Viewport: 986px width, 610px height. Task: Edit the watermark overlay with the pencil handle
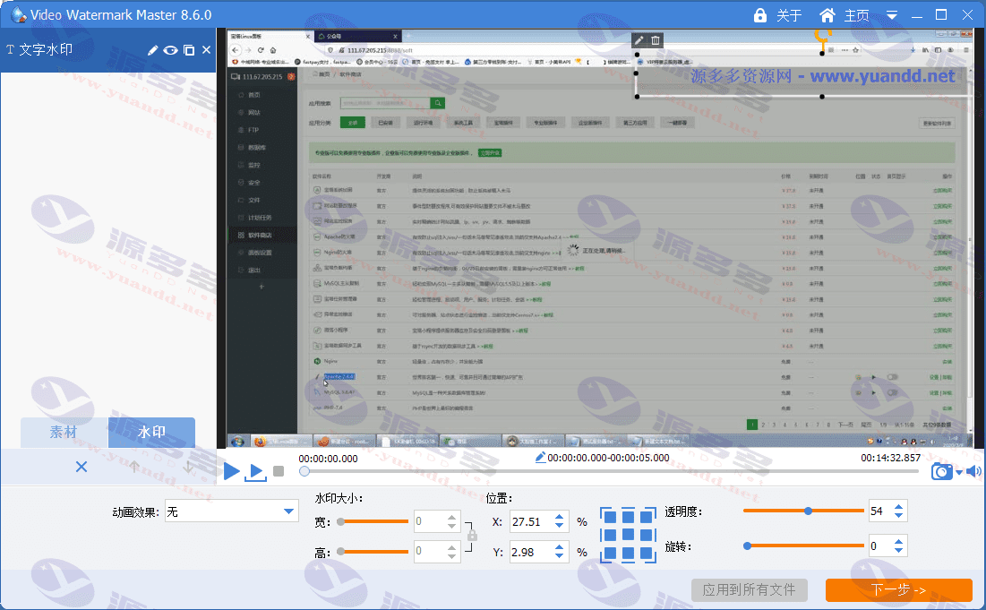tap(639, 40)
